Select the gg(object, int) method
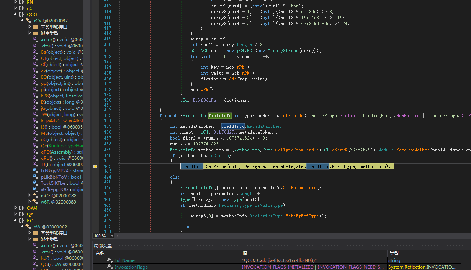The width and height of the screenshot is (471, 270). click(x=62, y=83)
